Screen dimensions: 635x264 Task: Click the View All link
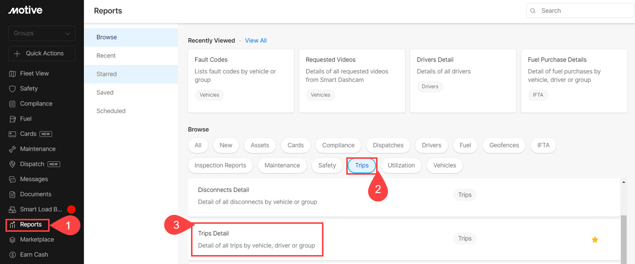point(255,41)
